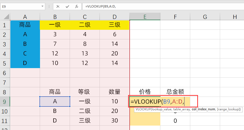Screen dimensions: 244x130
Task: Click cell C9 containing 一级
Action: [85, 102]
